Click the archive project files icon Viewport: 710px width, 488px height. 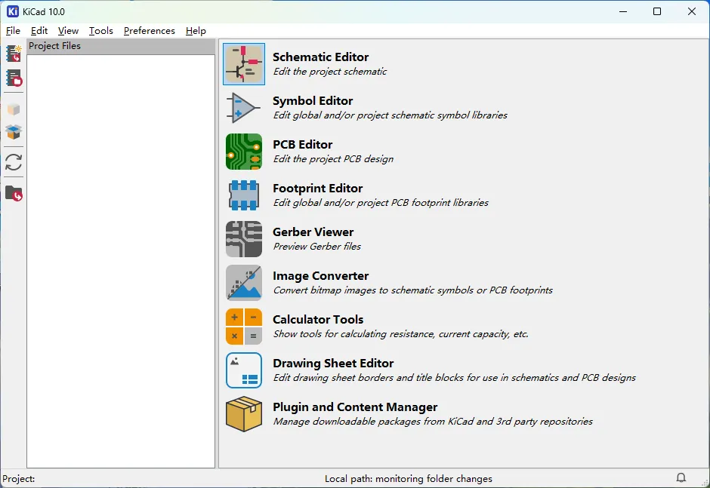14,109
